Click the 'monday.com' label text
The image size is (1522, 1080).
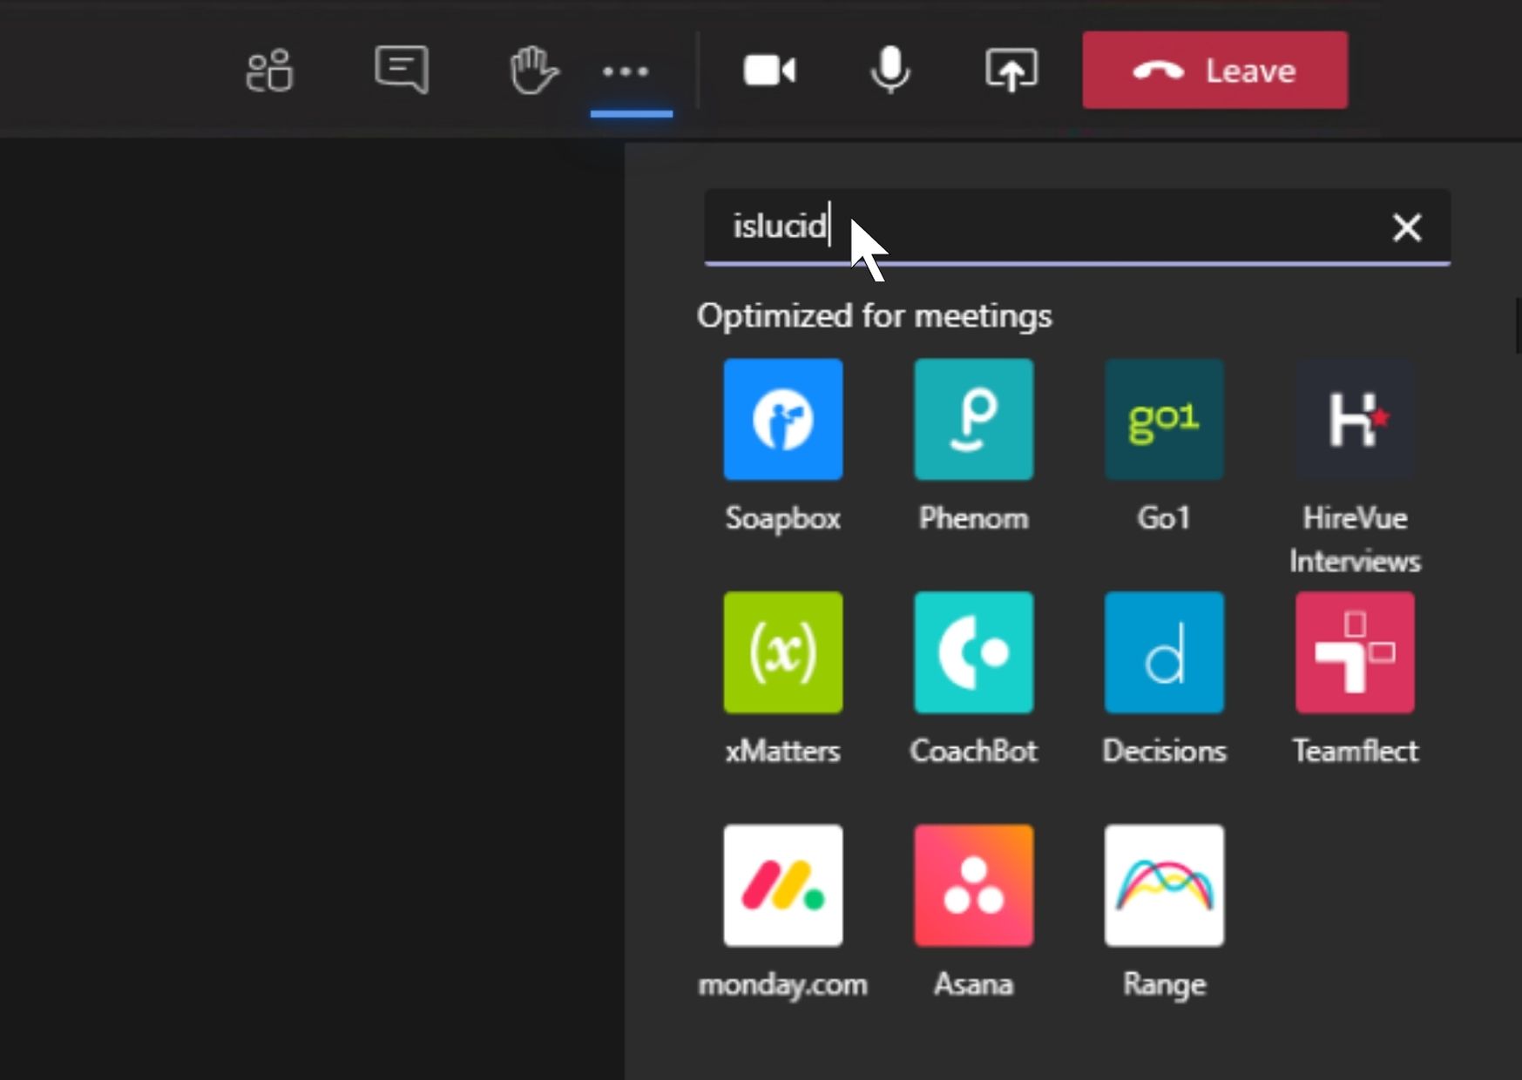click(x=783, y=985)
